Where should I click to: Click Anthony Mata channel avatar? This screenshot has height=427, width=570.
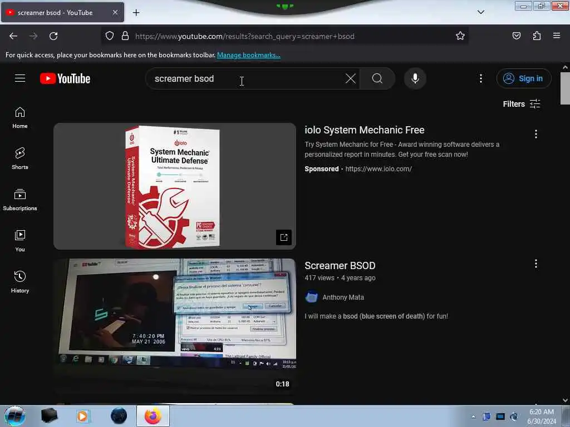pos(312,297)
